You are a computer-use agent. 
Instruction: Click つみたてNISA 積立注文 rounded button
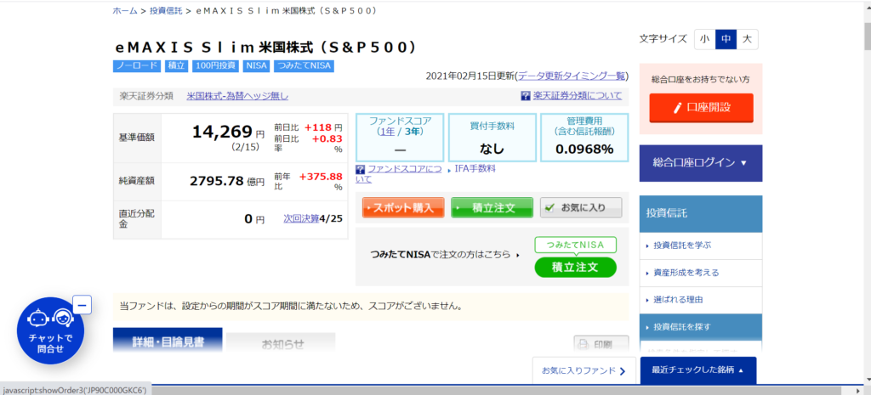[576, 267]
